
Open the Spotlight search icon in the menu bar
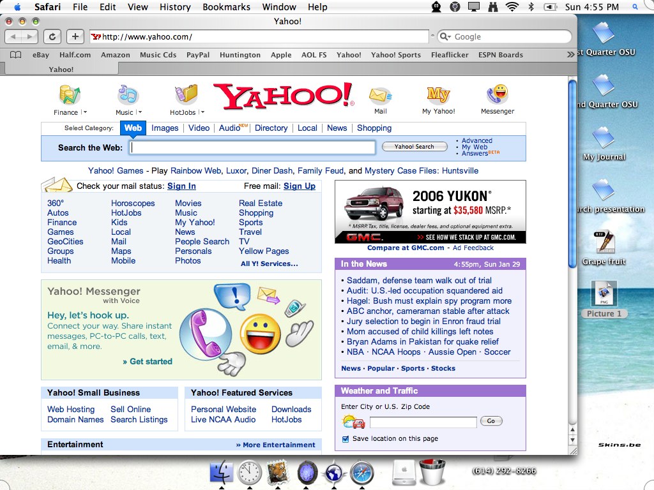point(635,6)
